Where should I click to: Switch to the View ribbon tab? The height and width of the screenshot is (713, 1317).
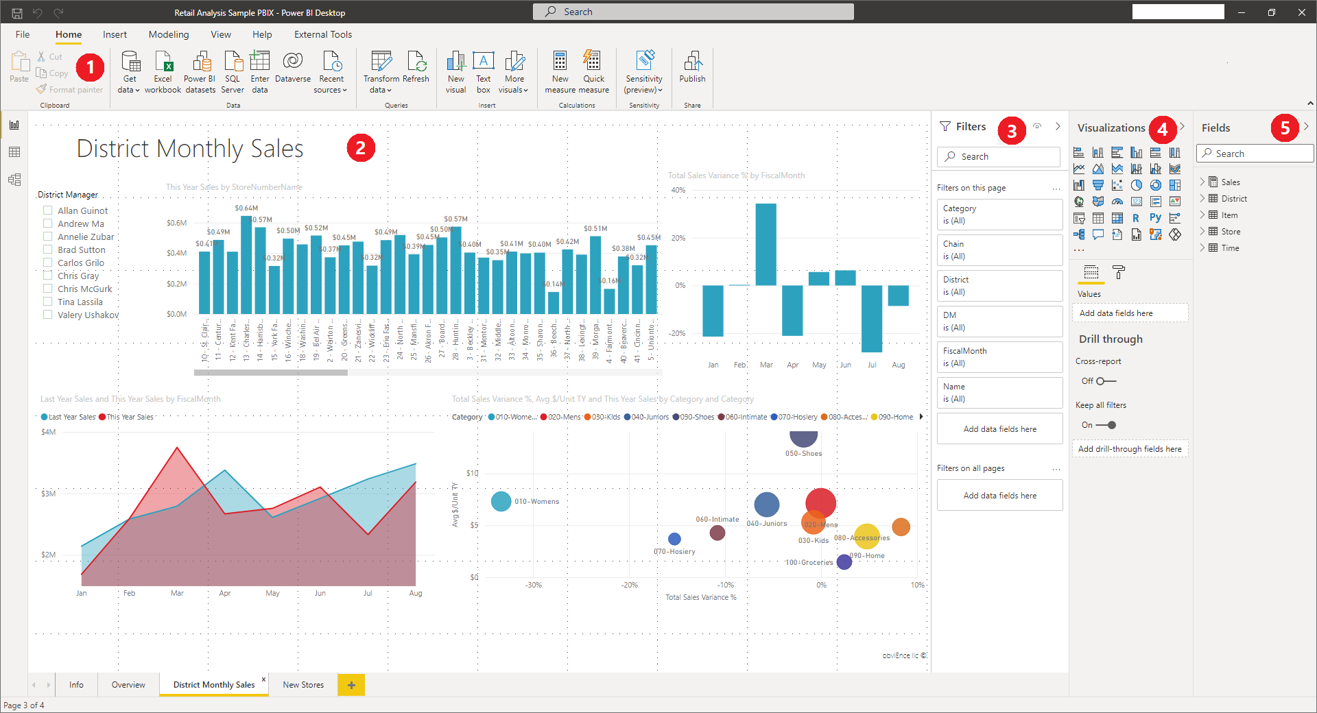pos(221,34)
